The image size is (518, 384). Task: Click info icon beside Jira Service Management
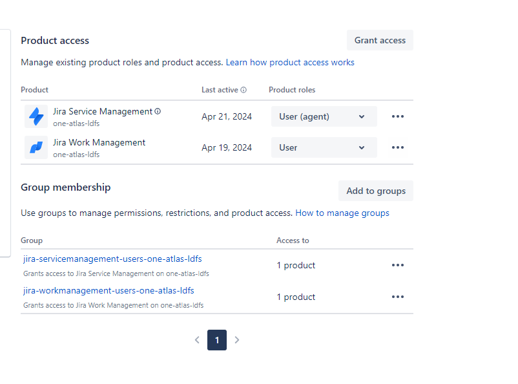[158, 111]
